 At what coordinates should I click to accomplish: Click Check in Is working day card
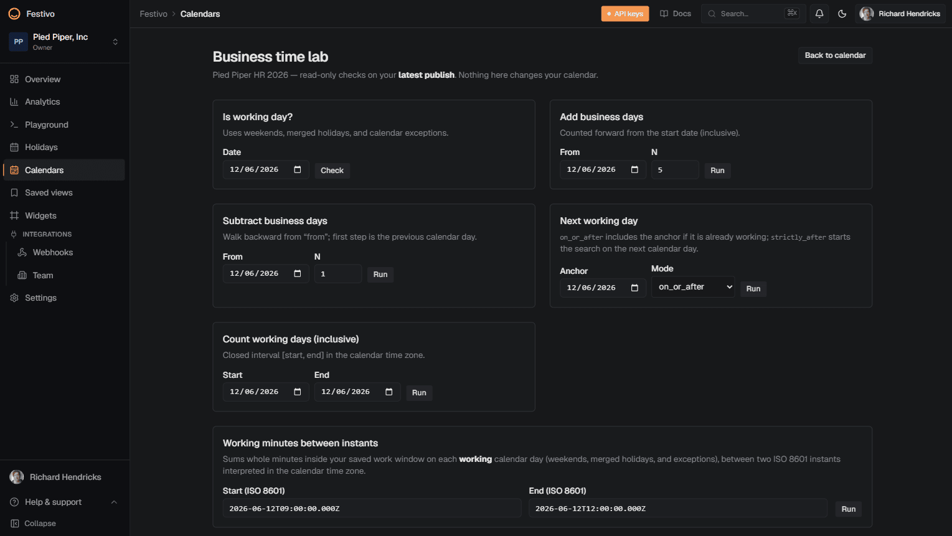(x=332, y=171)
